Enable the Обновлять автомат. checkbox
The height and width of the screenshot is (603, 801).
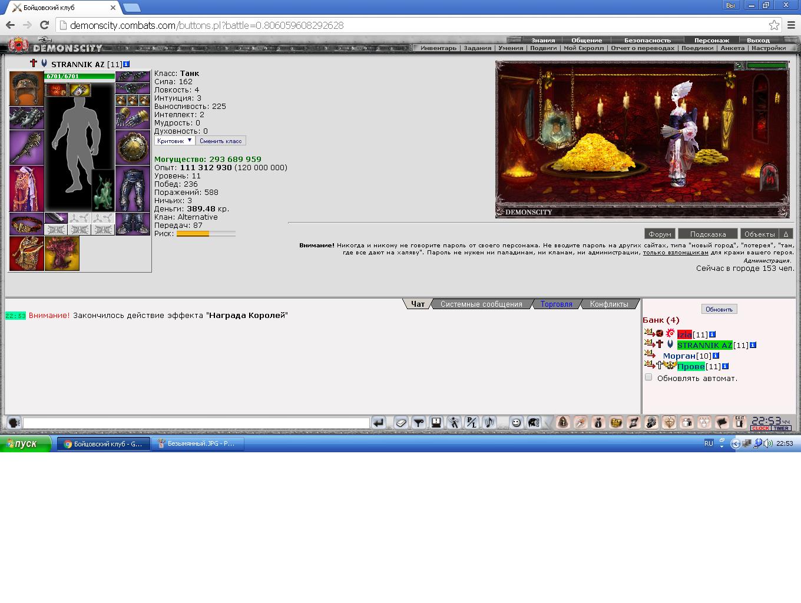tap(648, 377)
